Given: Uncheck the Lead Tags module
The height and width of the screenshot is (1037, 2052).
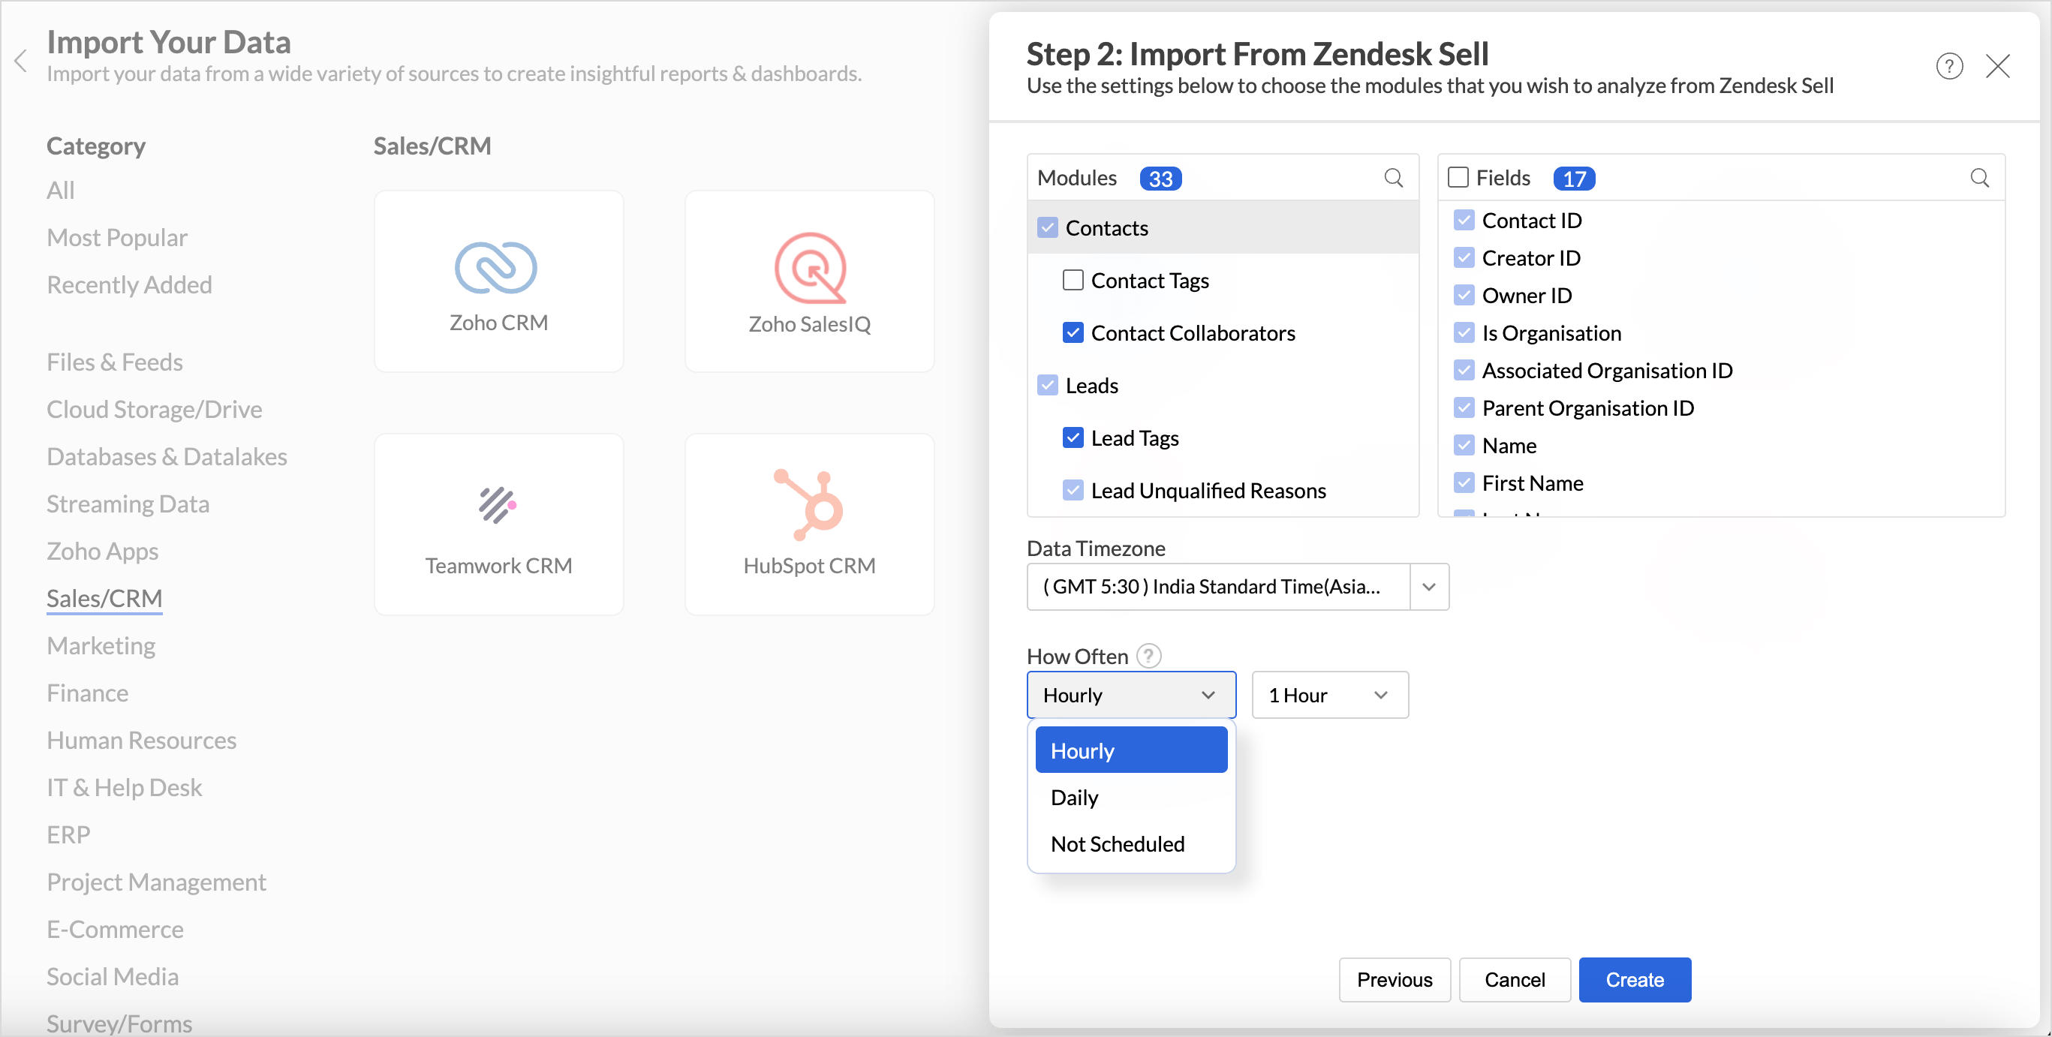Looking at the screenshot, I should click(x=1073, y=438).
